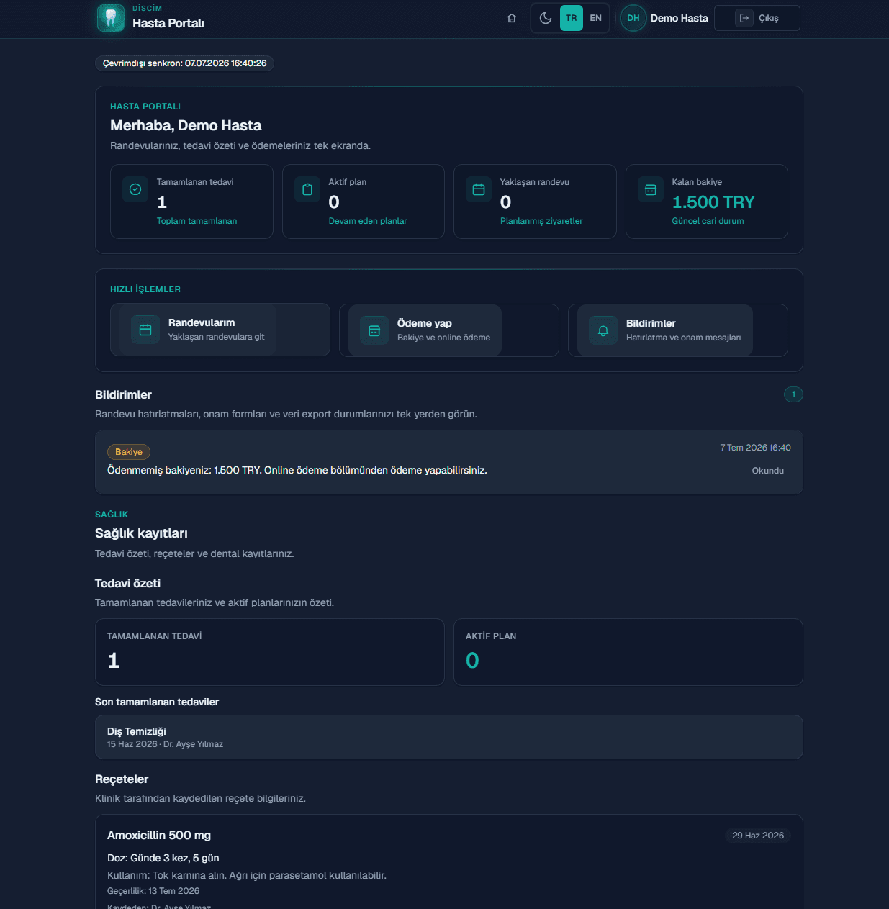Viewport: 889px width, 909px height.
Task: Click the Reçeteler heading
Action: click(x=122, y=779)
